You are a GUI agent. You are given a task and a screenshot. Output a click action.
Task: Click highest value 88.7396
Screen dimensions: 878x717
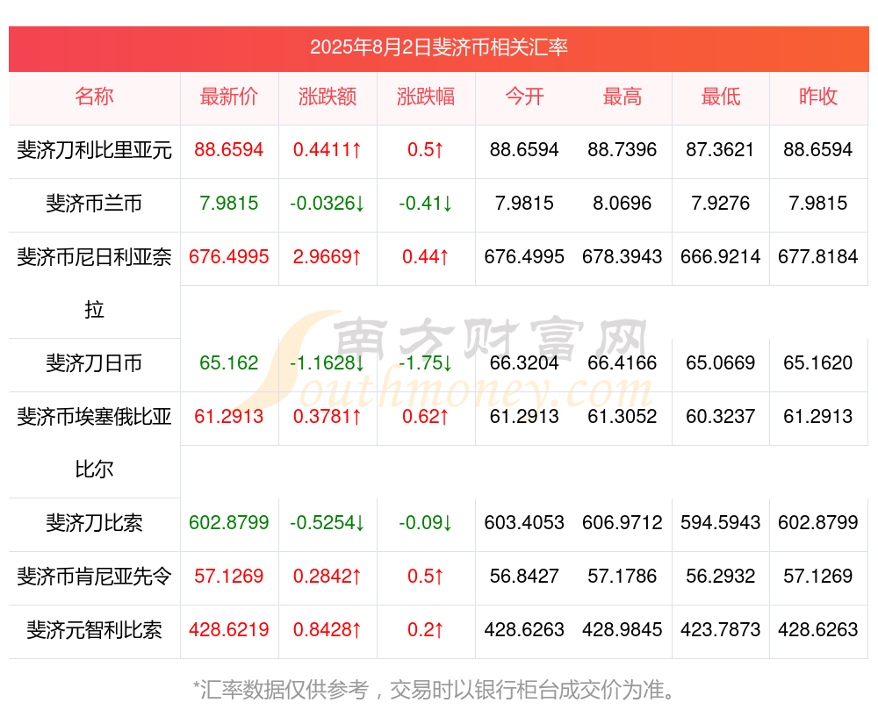coord(623,149)
